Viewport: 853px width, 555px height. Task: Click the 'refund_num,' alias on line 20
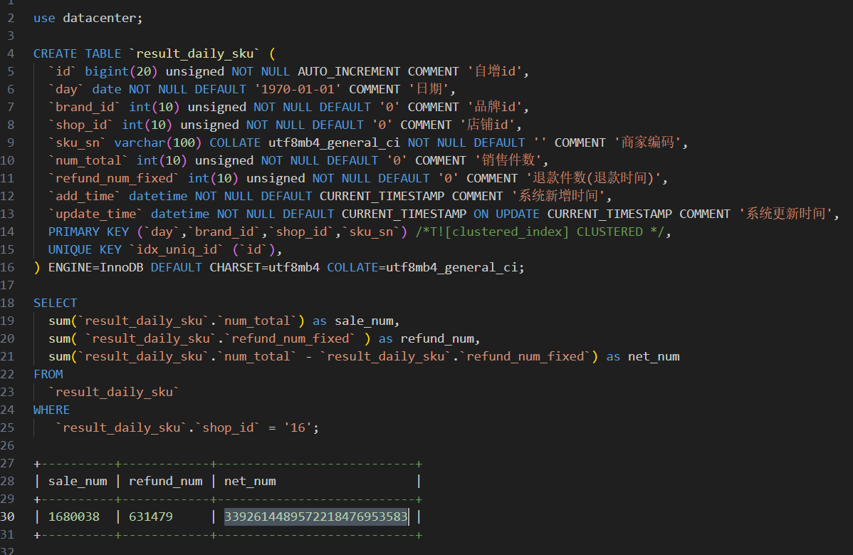click(x=441, y=338)
